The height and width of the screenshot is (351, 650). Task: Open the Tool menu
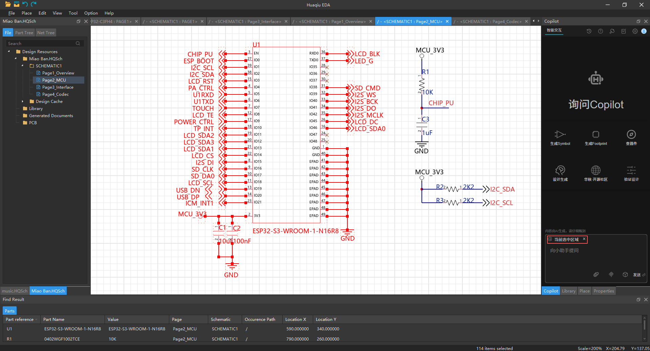click(x=73, y=13)
